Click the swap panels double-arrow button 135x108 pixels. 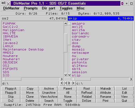coord(67,83)
